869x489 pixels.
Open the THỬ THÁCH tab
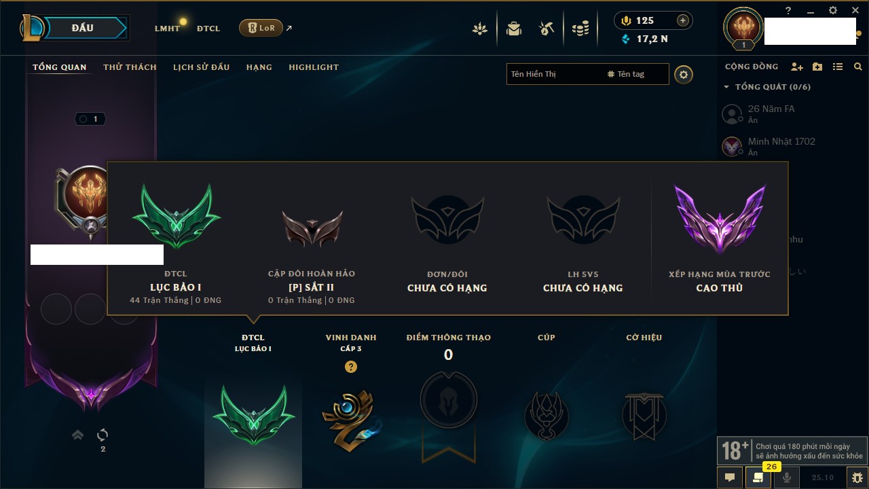[x=130, y=67]
